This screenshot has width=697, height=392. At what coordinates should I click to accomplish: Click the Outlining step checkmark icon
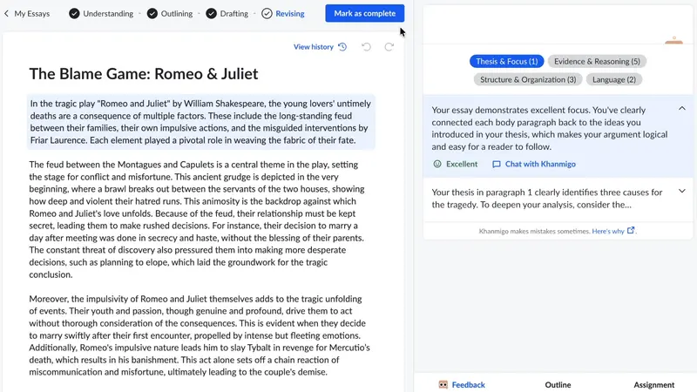[152, 14]
